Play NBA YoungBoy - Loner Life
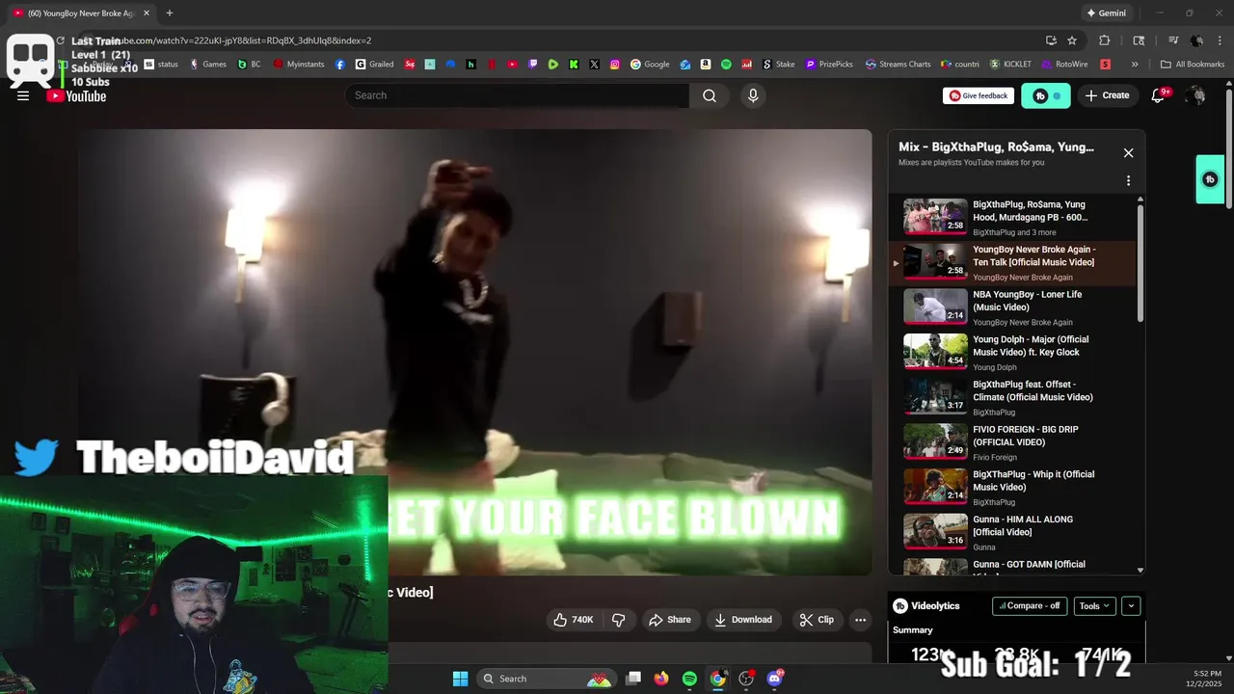The image size is (1234, 694). click(x=1014, y=307)
